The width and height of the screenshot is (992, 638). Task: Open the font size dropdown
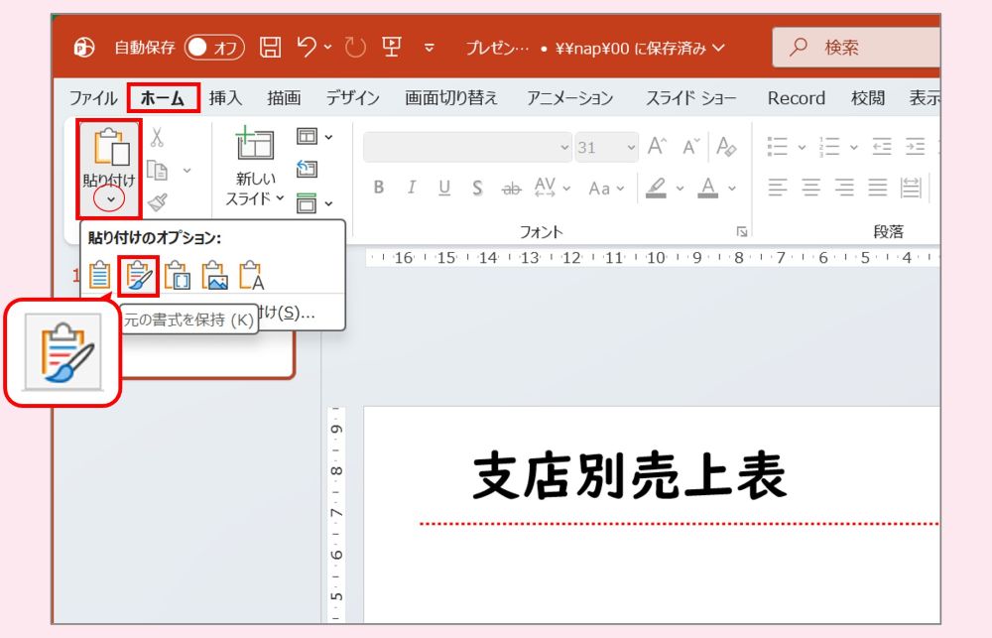click(606, 148)
